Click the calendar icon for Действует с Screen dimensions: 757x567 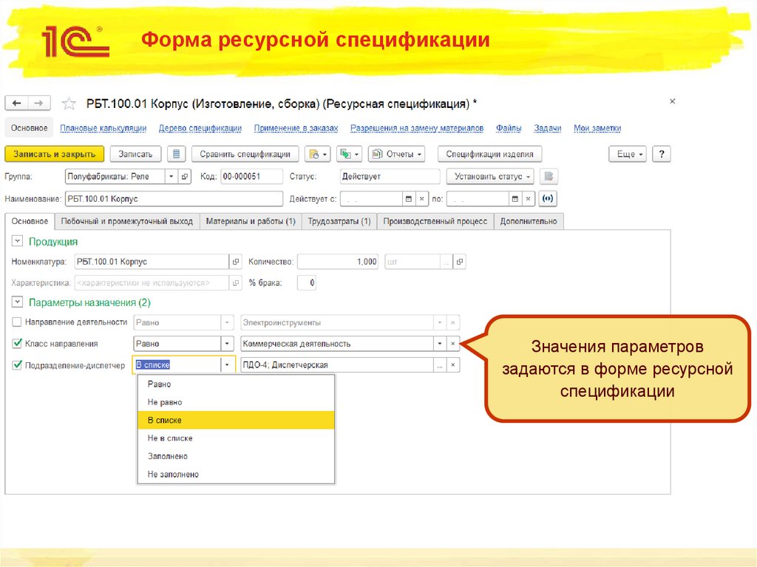407,198
